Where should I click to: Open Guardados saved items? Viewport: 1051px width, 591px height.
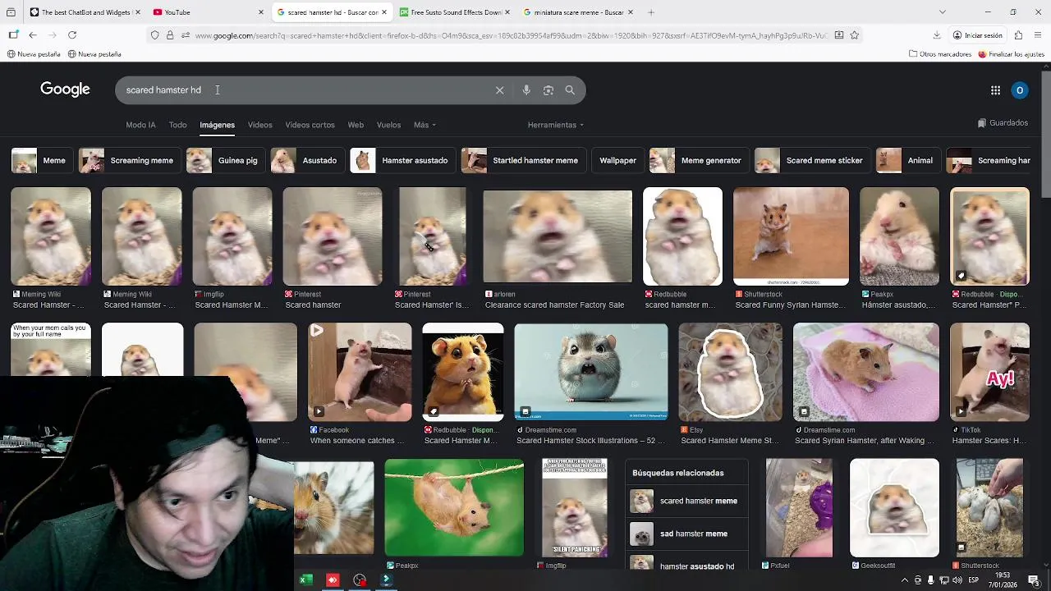point(1003,123)
